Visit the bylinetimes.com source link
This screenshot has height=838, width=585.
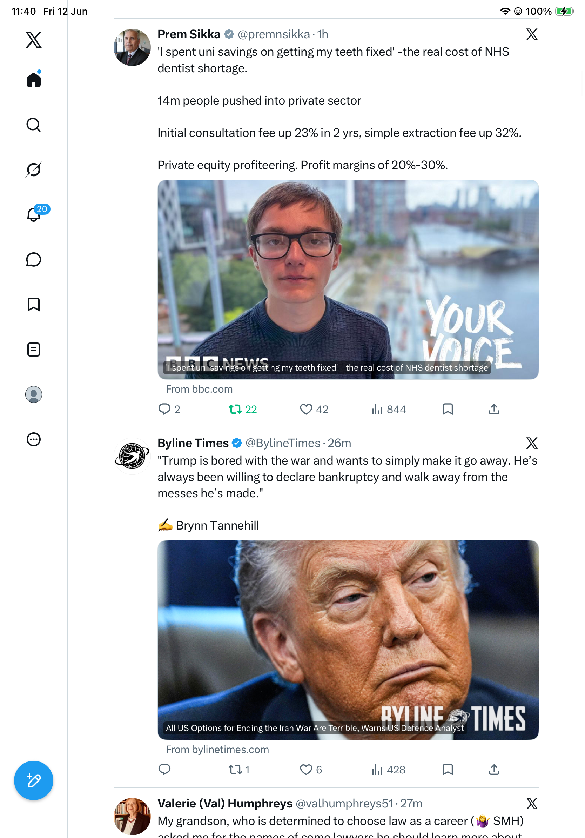[217, 749]
